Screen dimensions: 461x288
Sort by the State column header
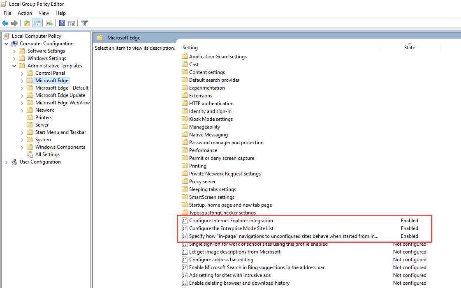(x=409, y=48)
